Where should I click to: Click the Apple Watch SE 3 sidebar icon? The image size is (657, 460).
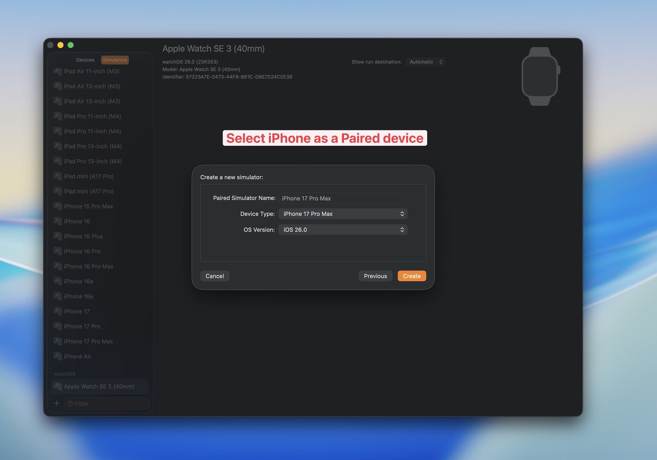click(58, 386)
